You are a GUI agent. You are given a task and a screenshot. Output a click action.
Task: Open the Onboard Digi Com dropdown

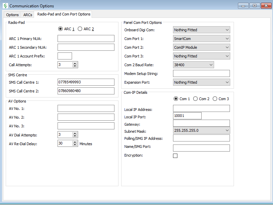point(201,30)
